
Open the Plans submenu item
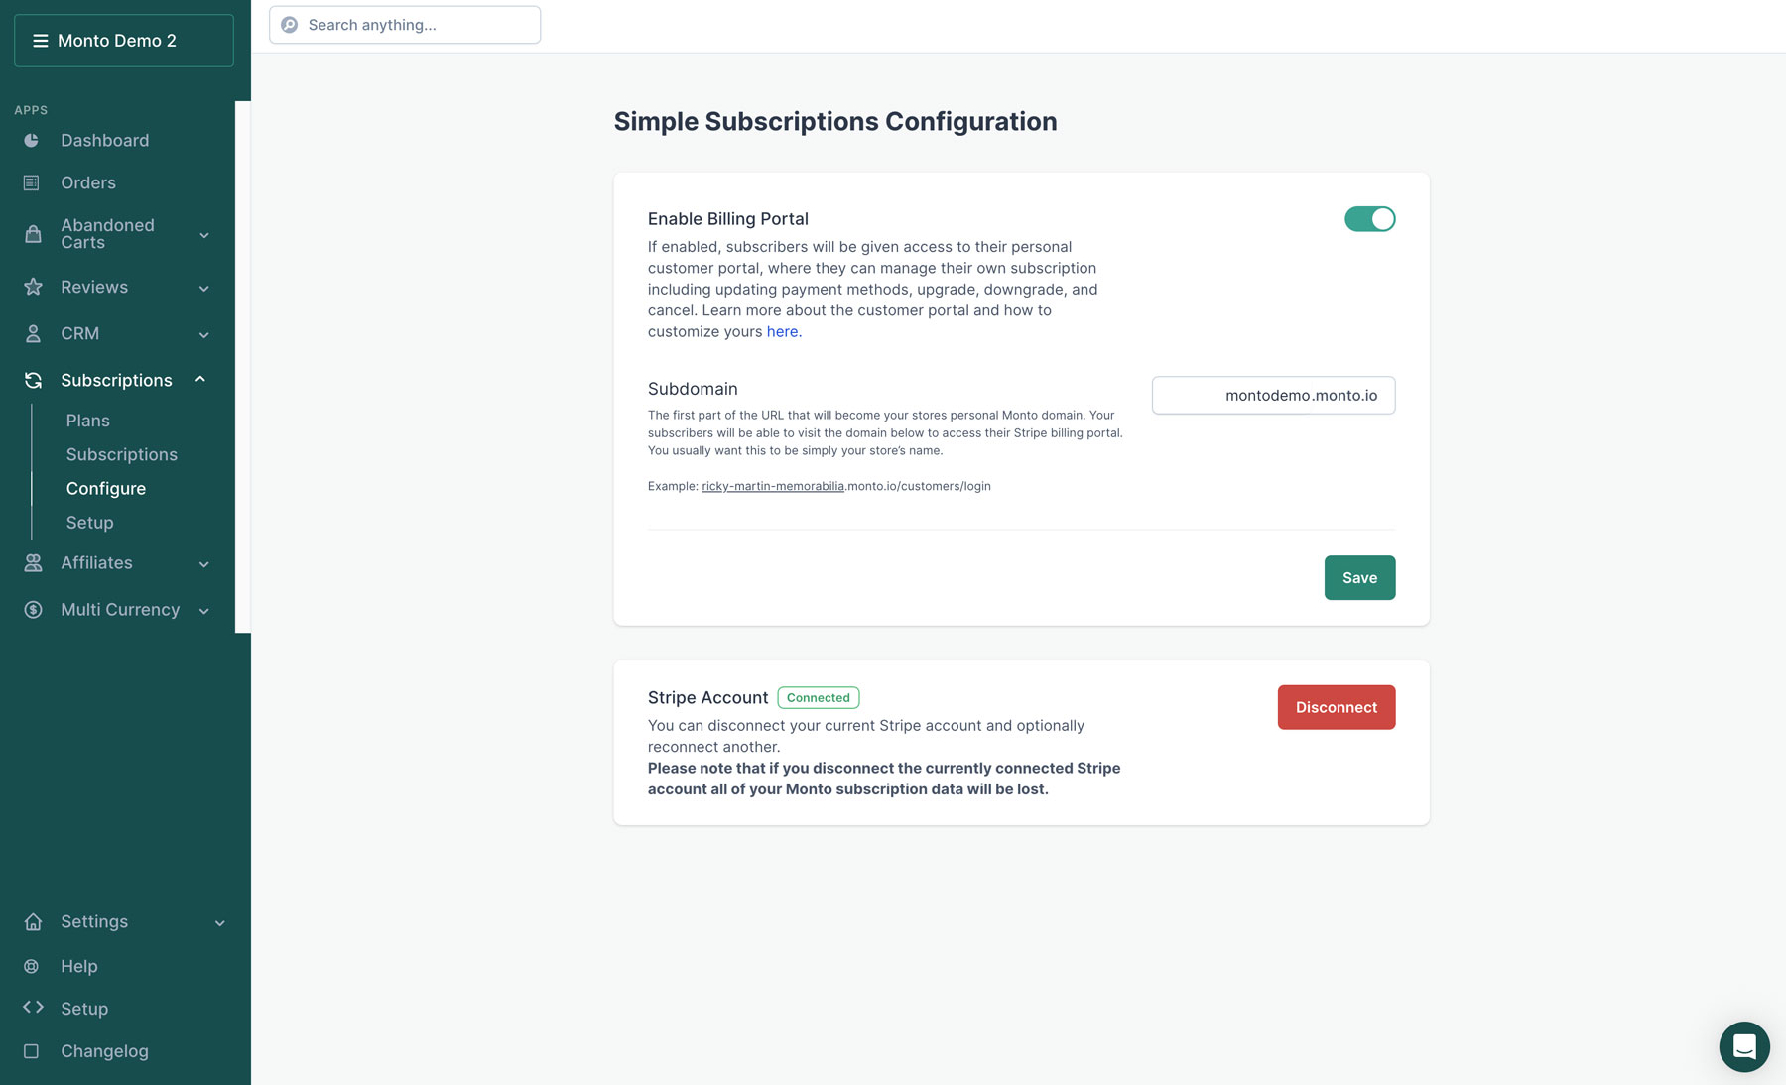(x=88, y=421)
